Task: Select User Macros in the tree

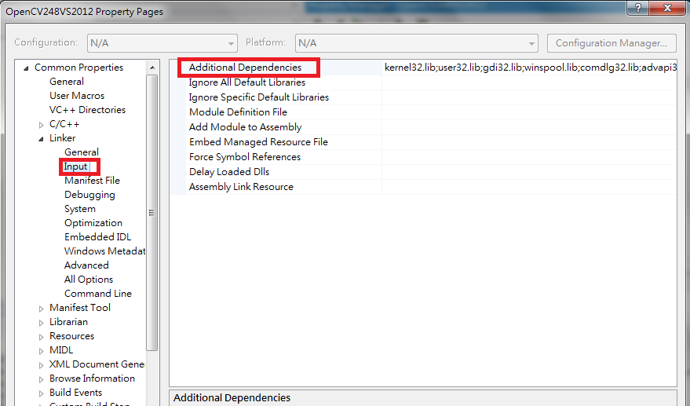Action: tap(77, 96)
